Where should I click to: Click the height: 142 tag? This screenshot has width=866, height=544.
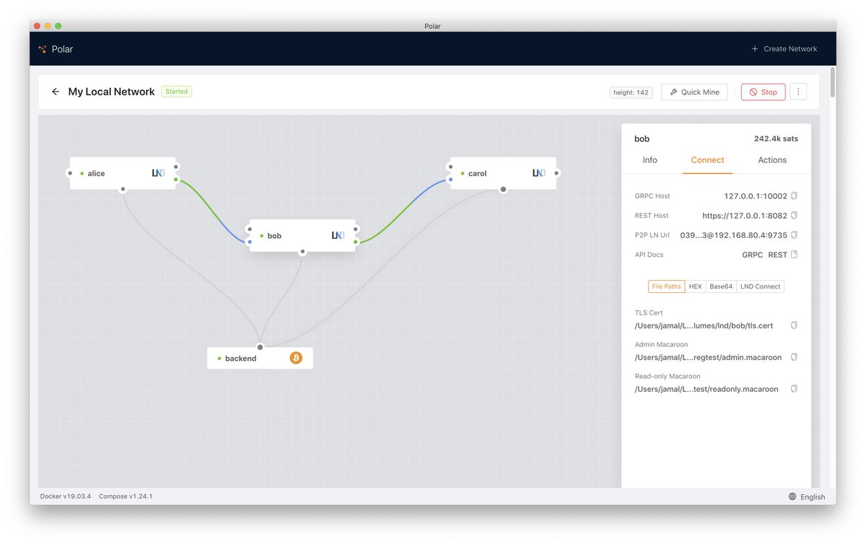click(631, 92)
